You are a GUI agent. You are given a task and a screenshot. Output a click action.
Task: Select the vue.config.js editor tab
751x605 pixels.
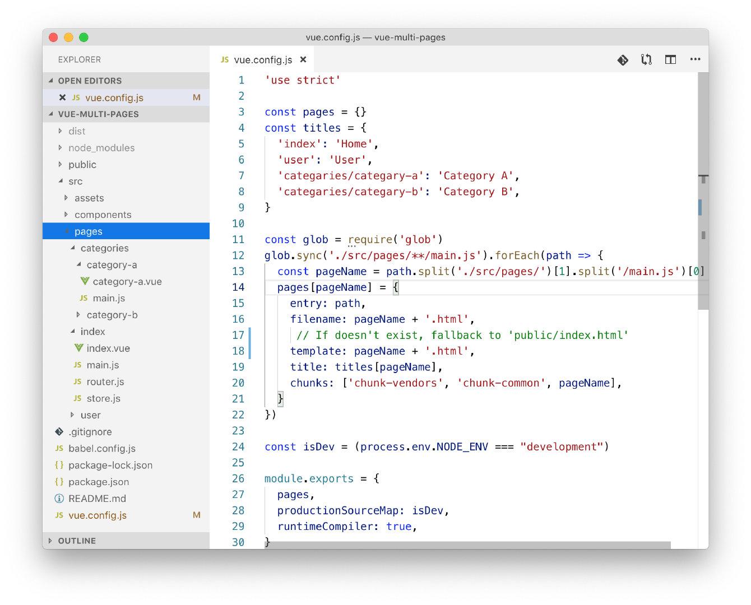point(262,60)
